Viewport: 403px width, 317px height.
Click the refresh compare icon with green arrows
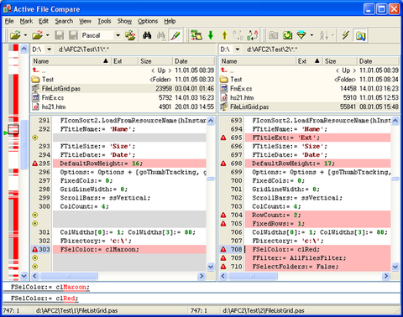point(287,35)
